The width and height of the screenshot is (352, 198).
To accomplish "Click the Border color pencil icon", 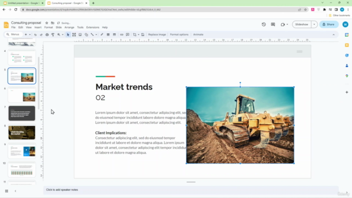I will pyautogui.click(x=102, y=35).
